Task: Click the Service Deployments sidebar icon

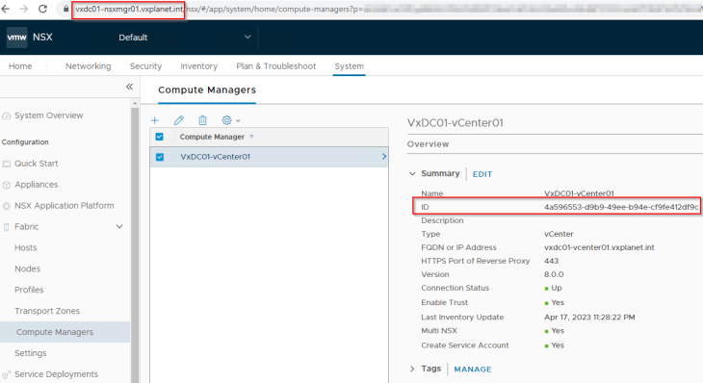Action: coord(7,374)
